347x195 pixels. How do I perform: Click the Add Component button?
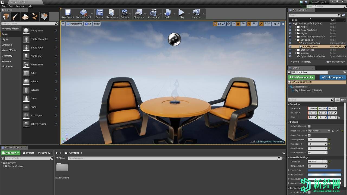click(301, 77)
